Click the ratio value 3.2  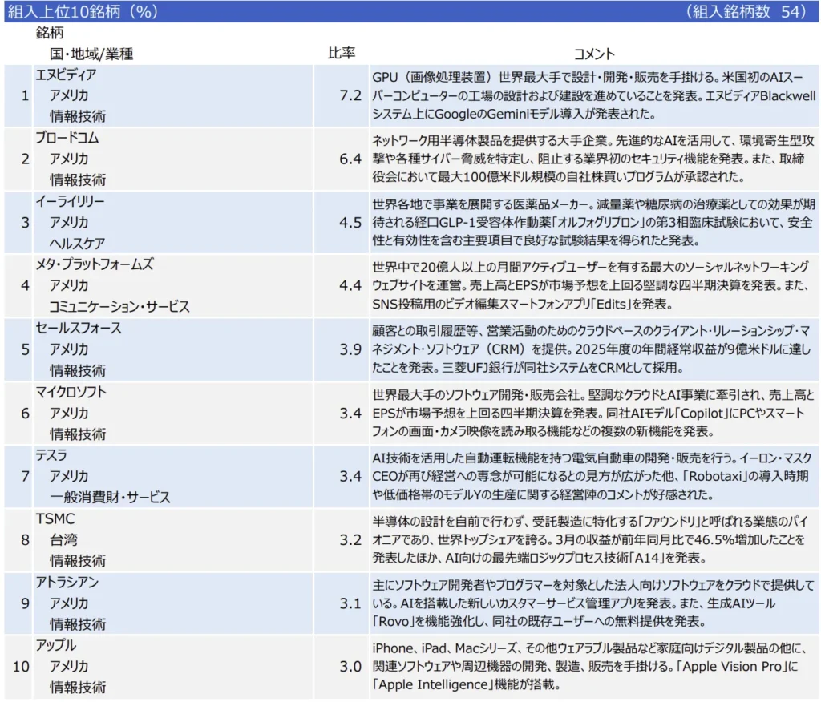click(350, 540)
